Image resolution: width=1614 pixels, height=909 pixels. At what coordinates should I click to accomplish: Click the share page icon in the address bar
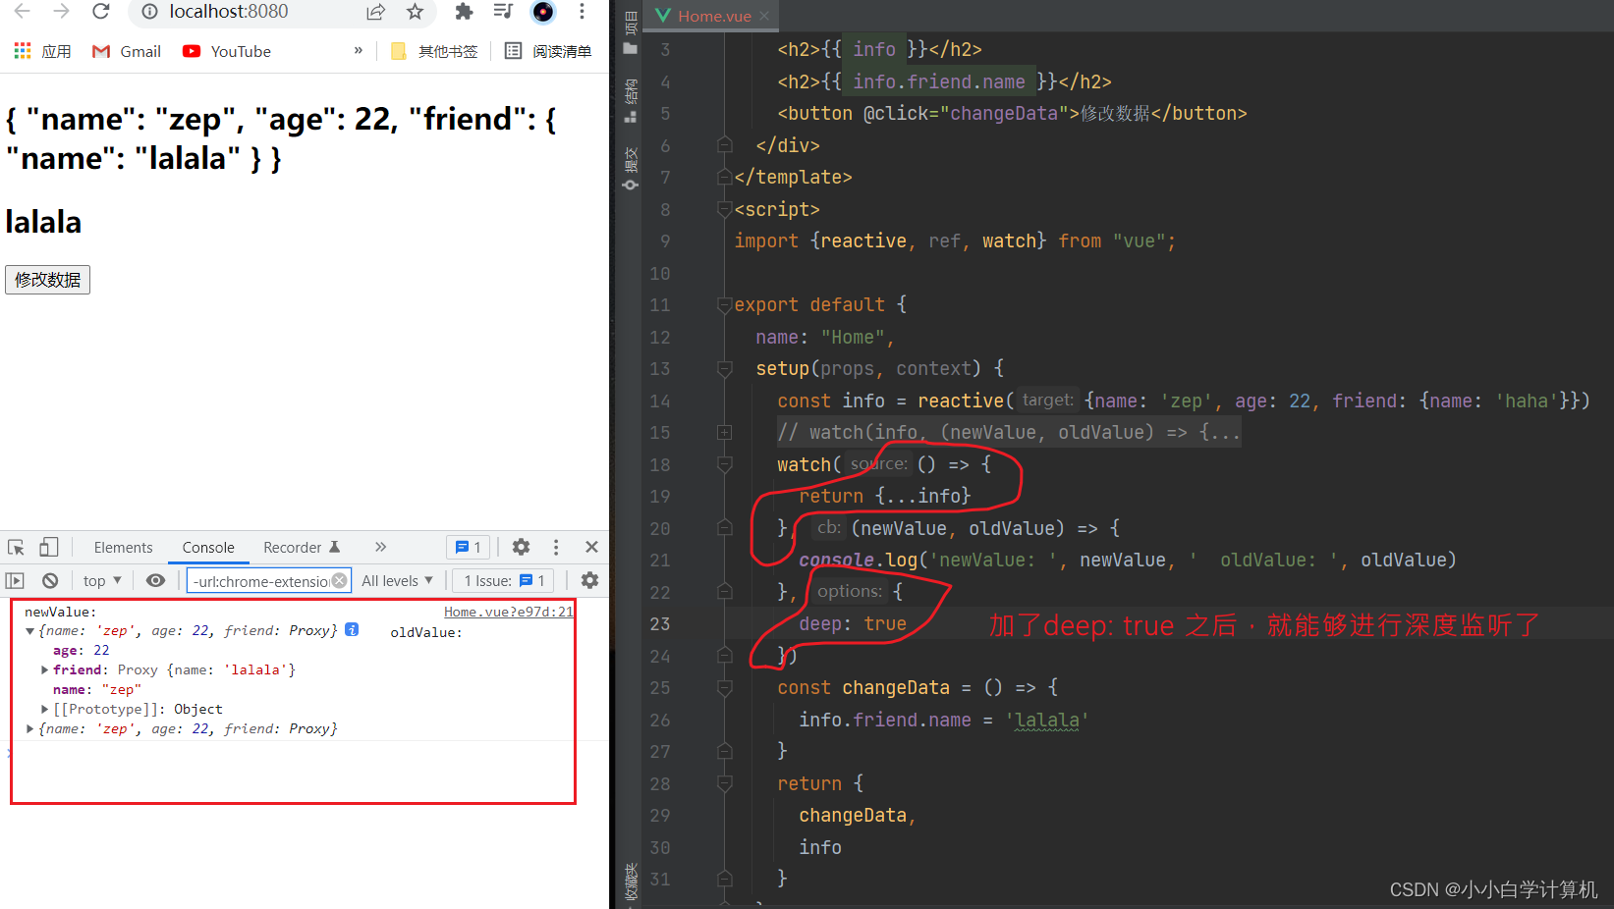click(375, 12)
